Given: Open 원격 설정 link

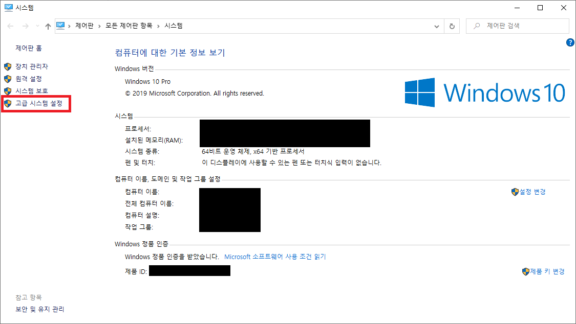Looking at the screenshot, I should coord(29,79).
